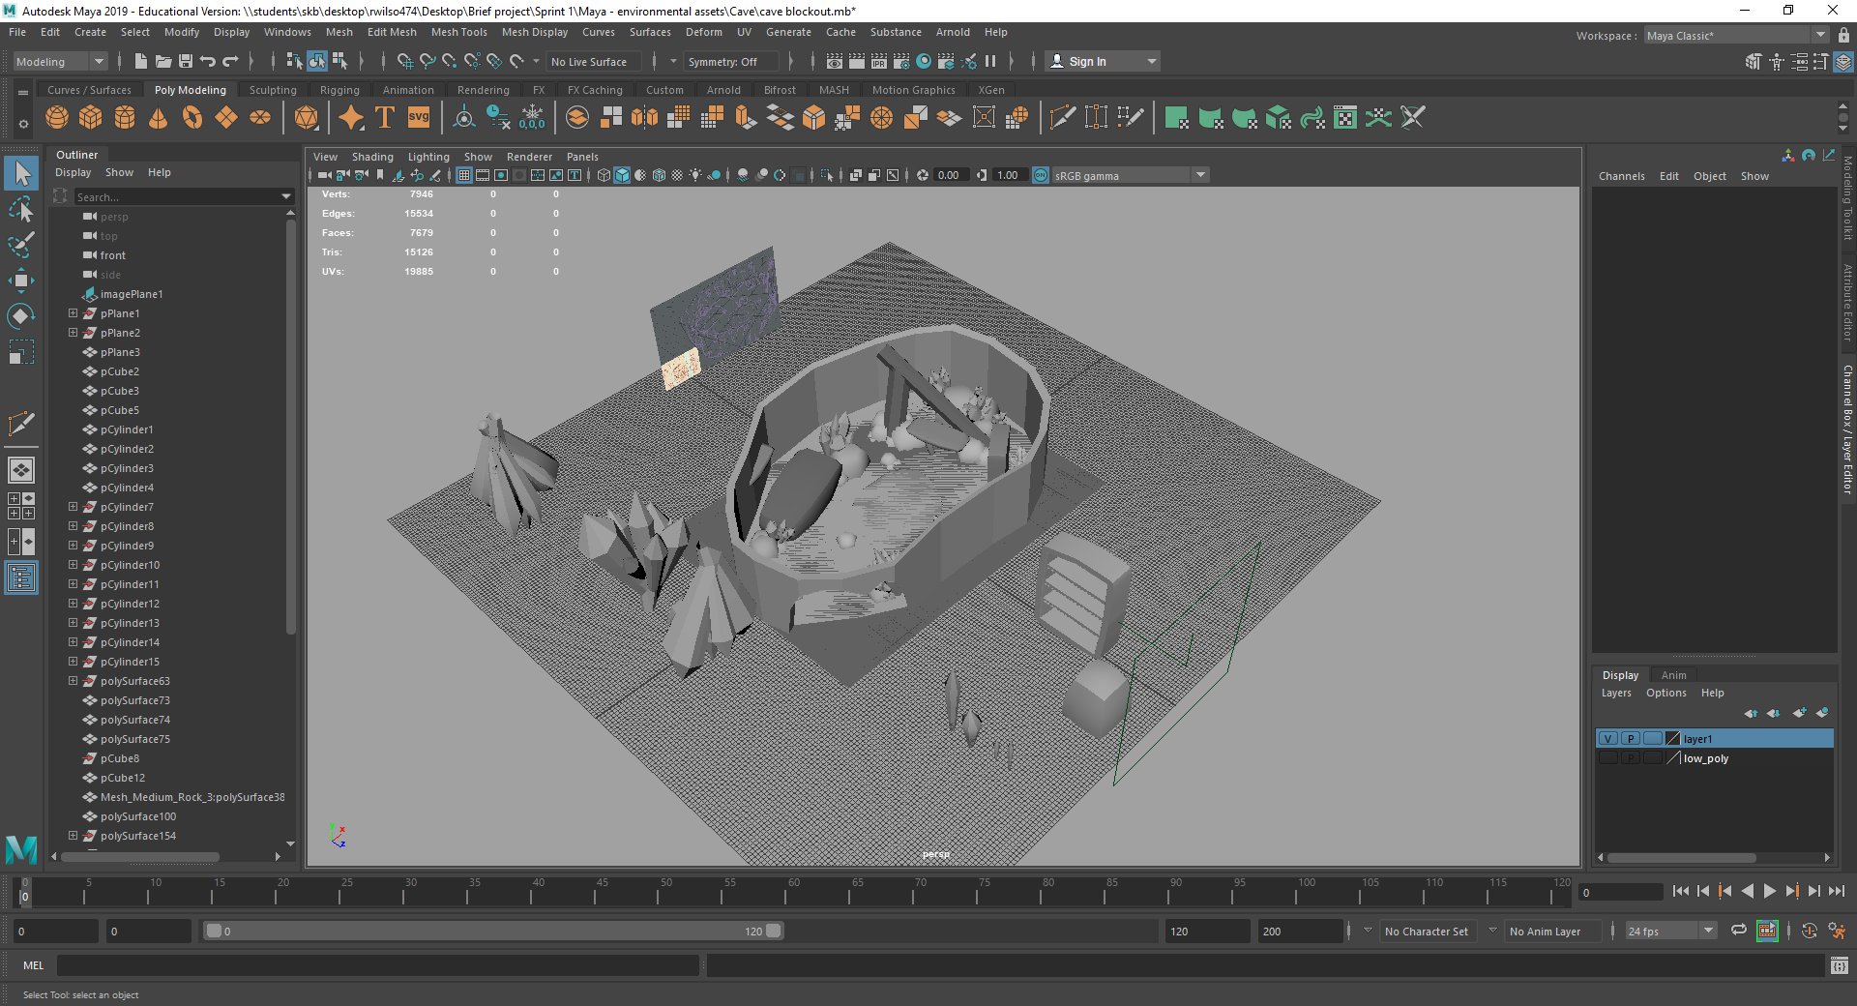Viewport: 1857px width, 1006px height.
Task: Click the No Live Surface button
Action: click(592, 61)
